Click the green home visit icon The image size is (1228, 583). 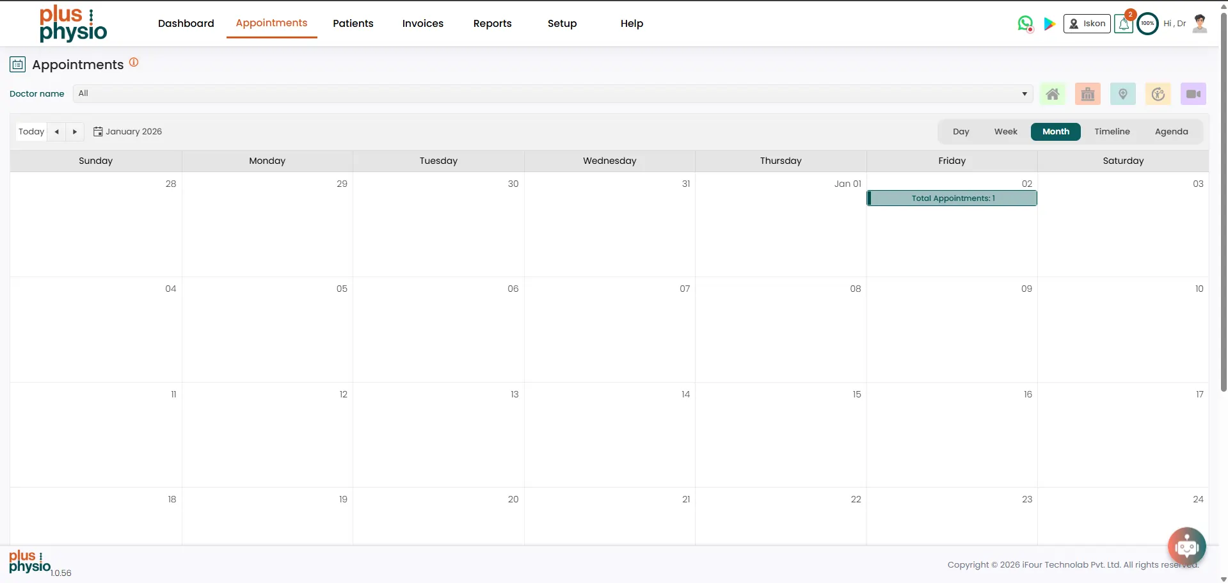(1052, 94)
